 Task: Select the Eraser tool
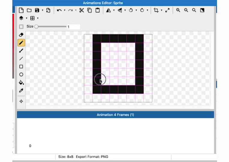point(21,35)
